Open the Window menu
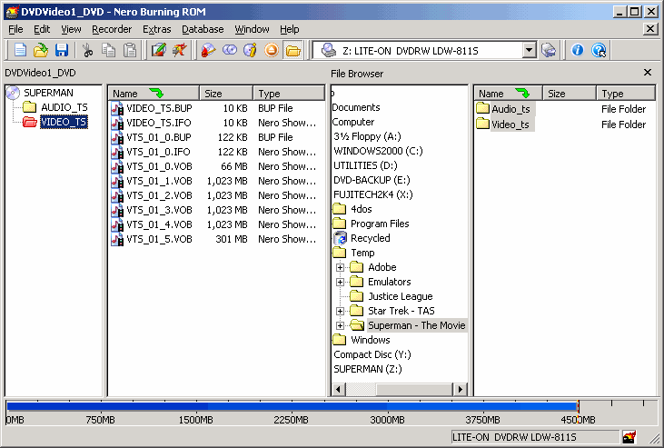The height and width of the screenshot is (448, 664). tap(252, 29)
